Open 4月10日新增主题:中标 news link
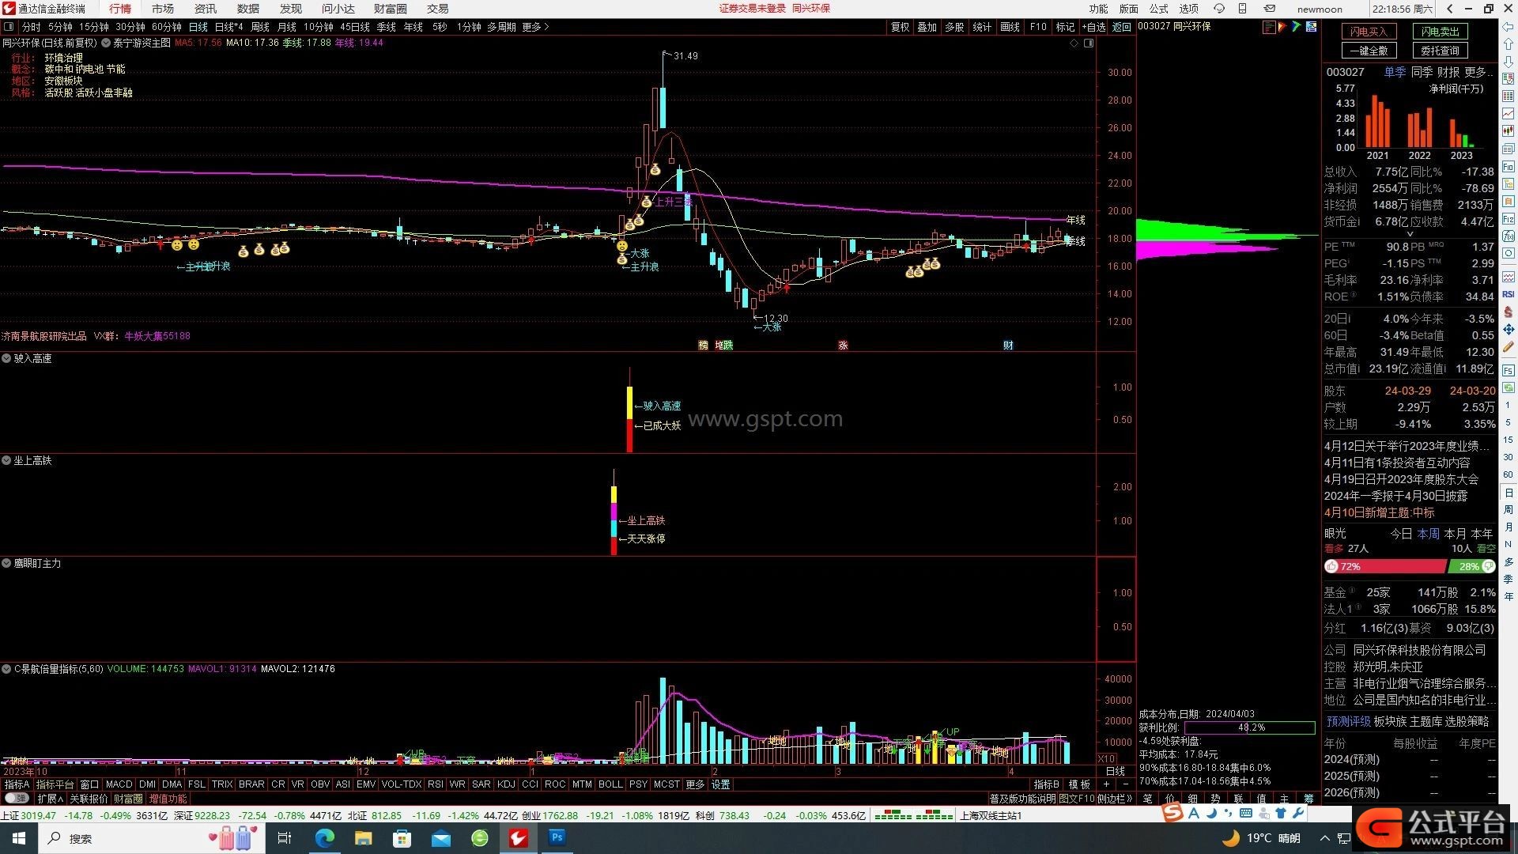Viewport: 1518px width, 854px height. click(1380, 513)
